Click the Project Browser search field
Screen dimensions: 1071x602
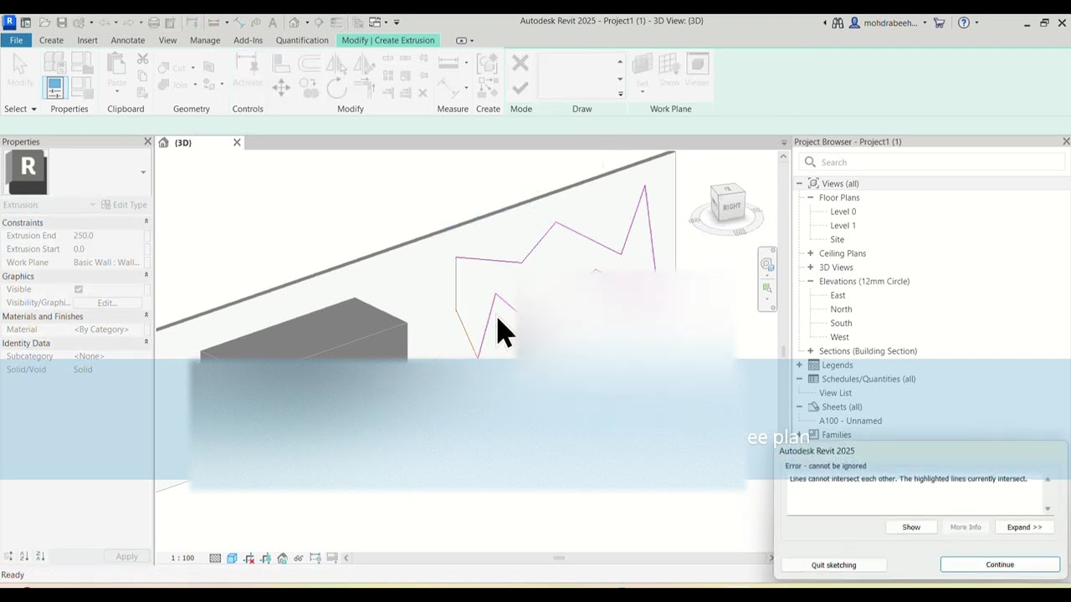click(932, 162)
